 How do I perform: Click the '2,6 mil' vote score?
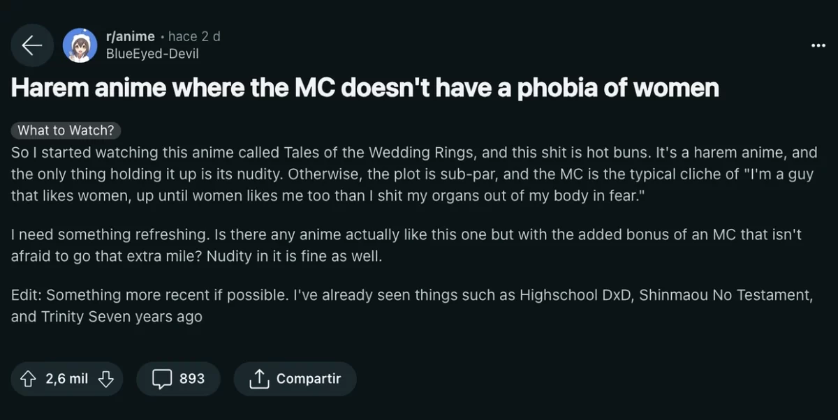pos(67,379)
